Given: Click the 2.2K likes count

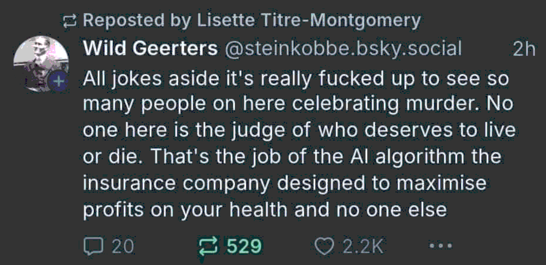Looking at the screenshot, I should (x=363, y=246).
